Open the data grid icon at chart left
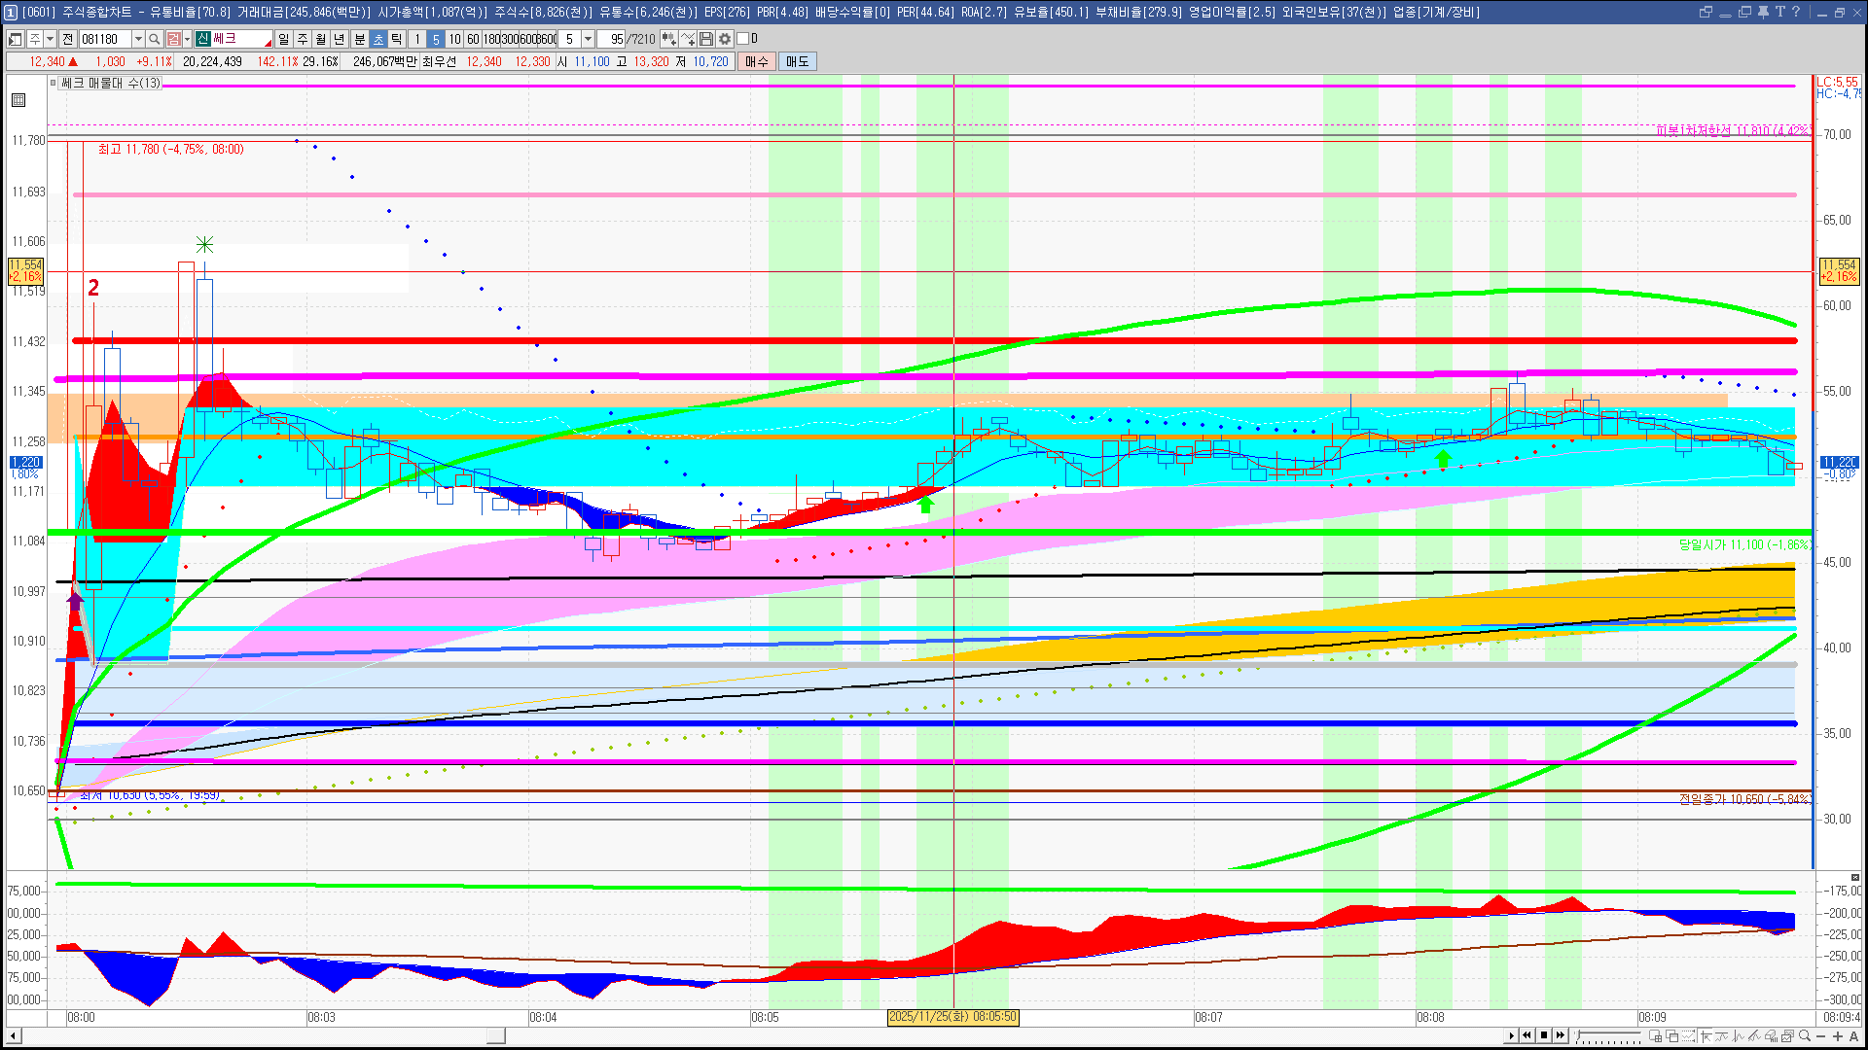This screenshot has height=1050, width=1868. [18, 100]
